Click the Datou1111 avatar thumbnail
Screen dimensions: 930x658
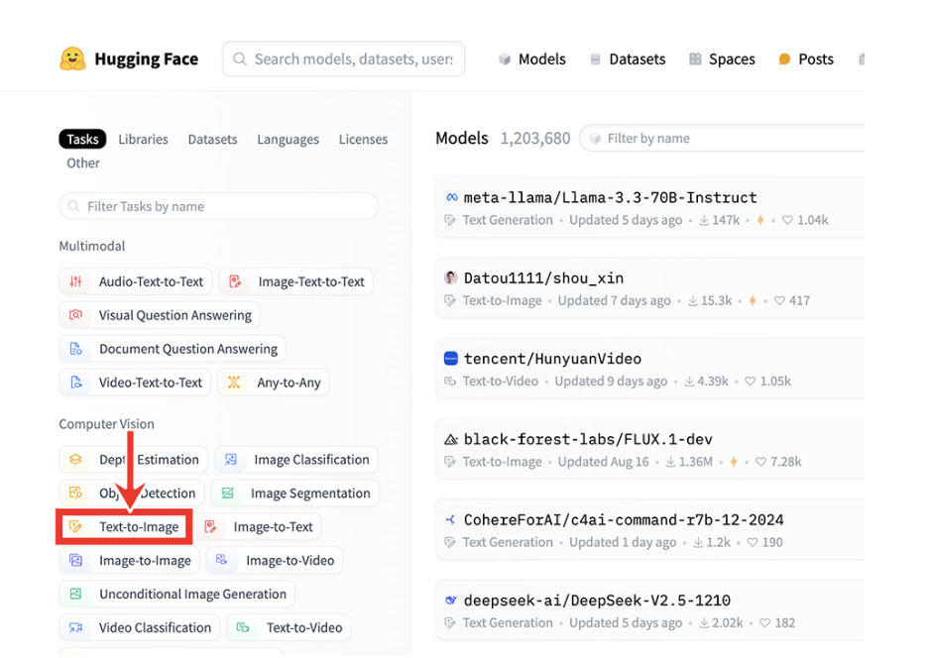pyautogui.click(x=451, y=277)
